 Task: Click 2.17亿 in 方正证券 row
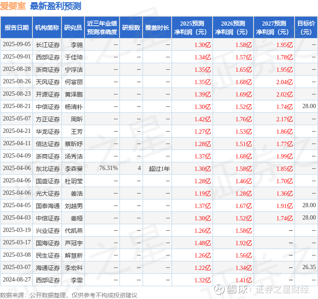pos(285,119)
